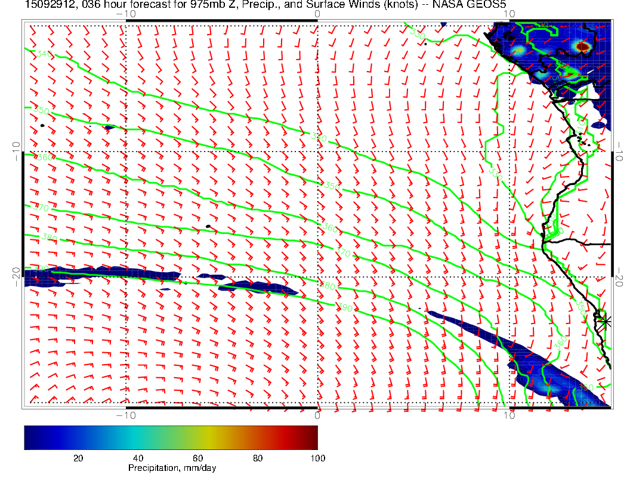
Task: Click the 20 tick label on the colorbar
Action: pyautogui.click(x=78, y=458)
